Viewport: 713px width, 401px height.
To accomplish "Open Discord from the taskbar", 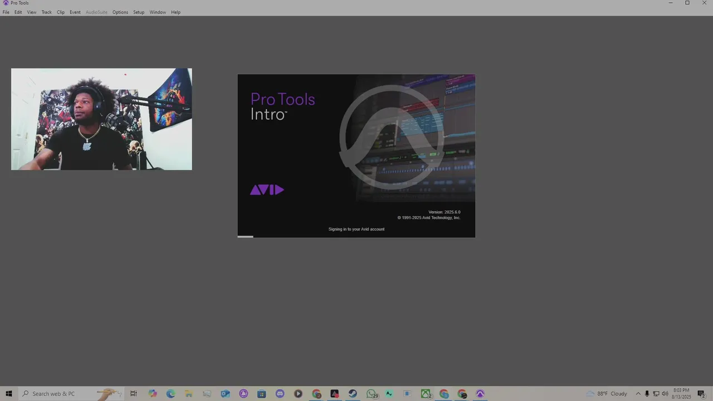I will [x=280, y=394].
